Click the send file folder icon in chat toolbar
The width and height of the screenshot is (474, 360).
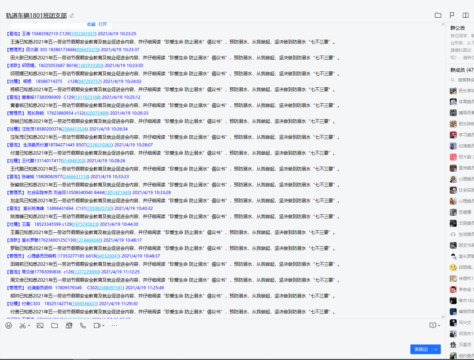click(x=55, y=325)
